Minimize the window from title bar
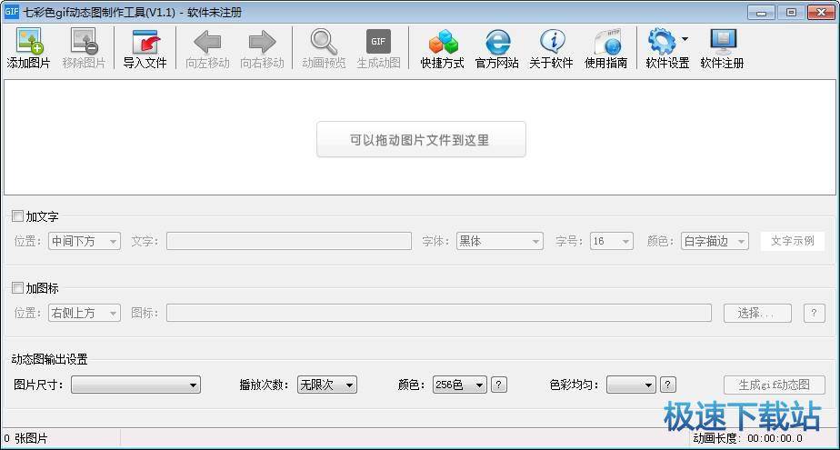This screenshot has height=450, width=840. coord(763,12)
